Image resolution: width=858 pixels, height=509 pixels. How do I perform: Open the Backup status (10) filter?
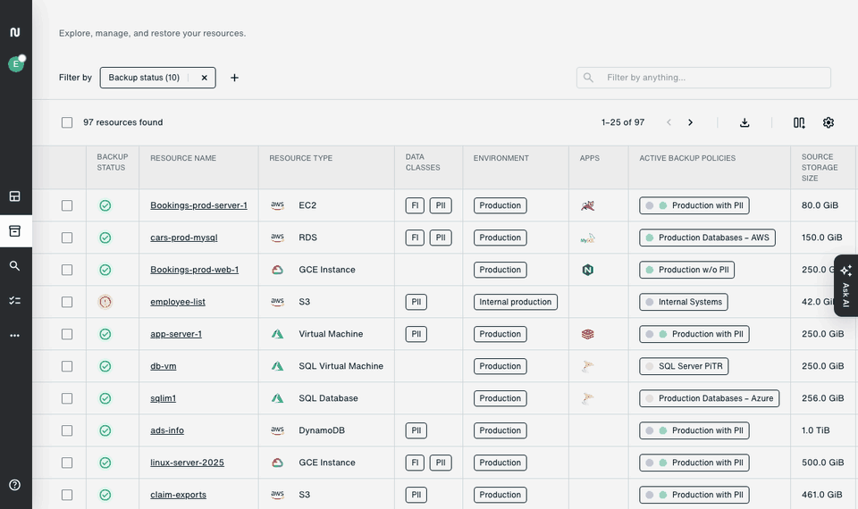click(x=144, y=78)
